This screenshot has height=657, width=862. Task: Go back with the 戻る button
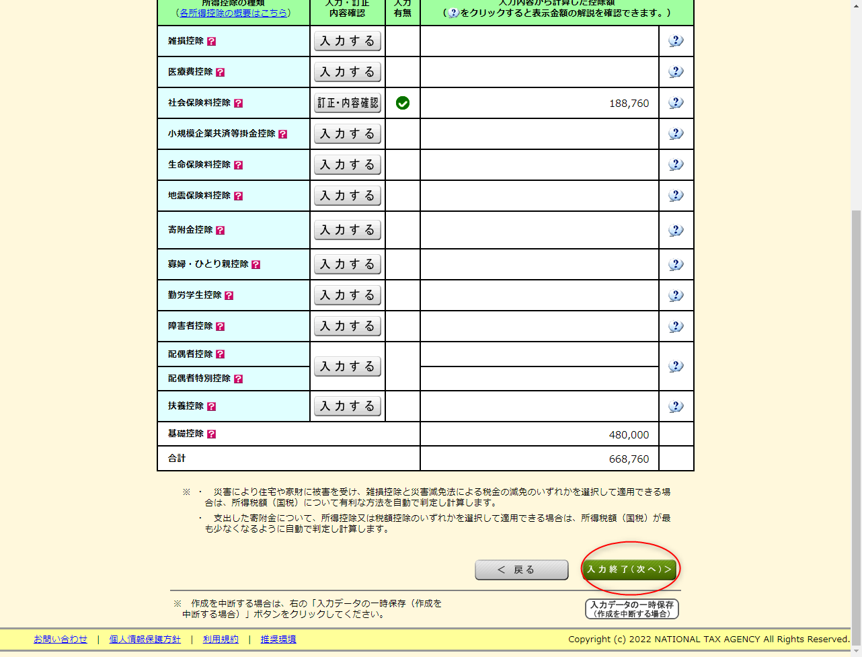point(522,570)
